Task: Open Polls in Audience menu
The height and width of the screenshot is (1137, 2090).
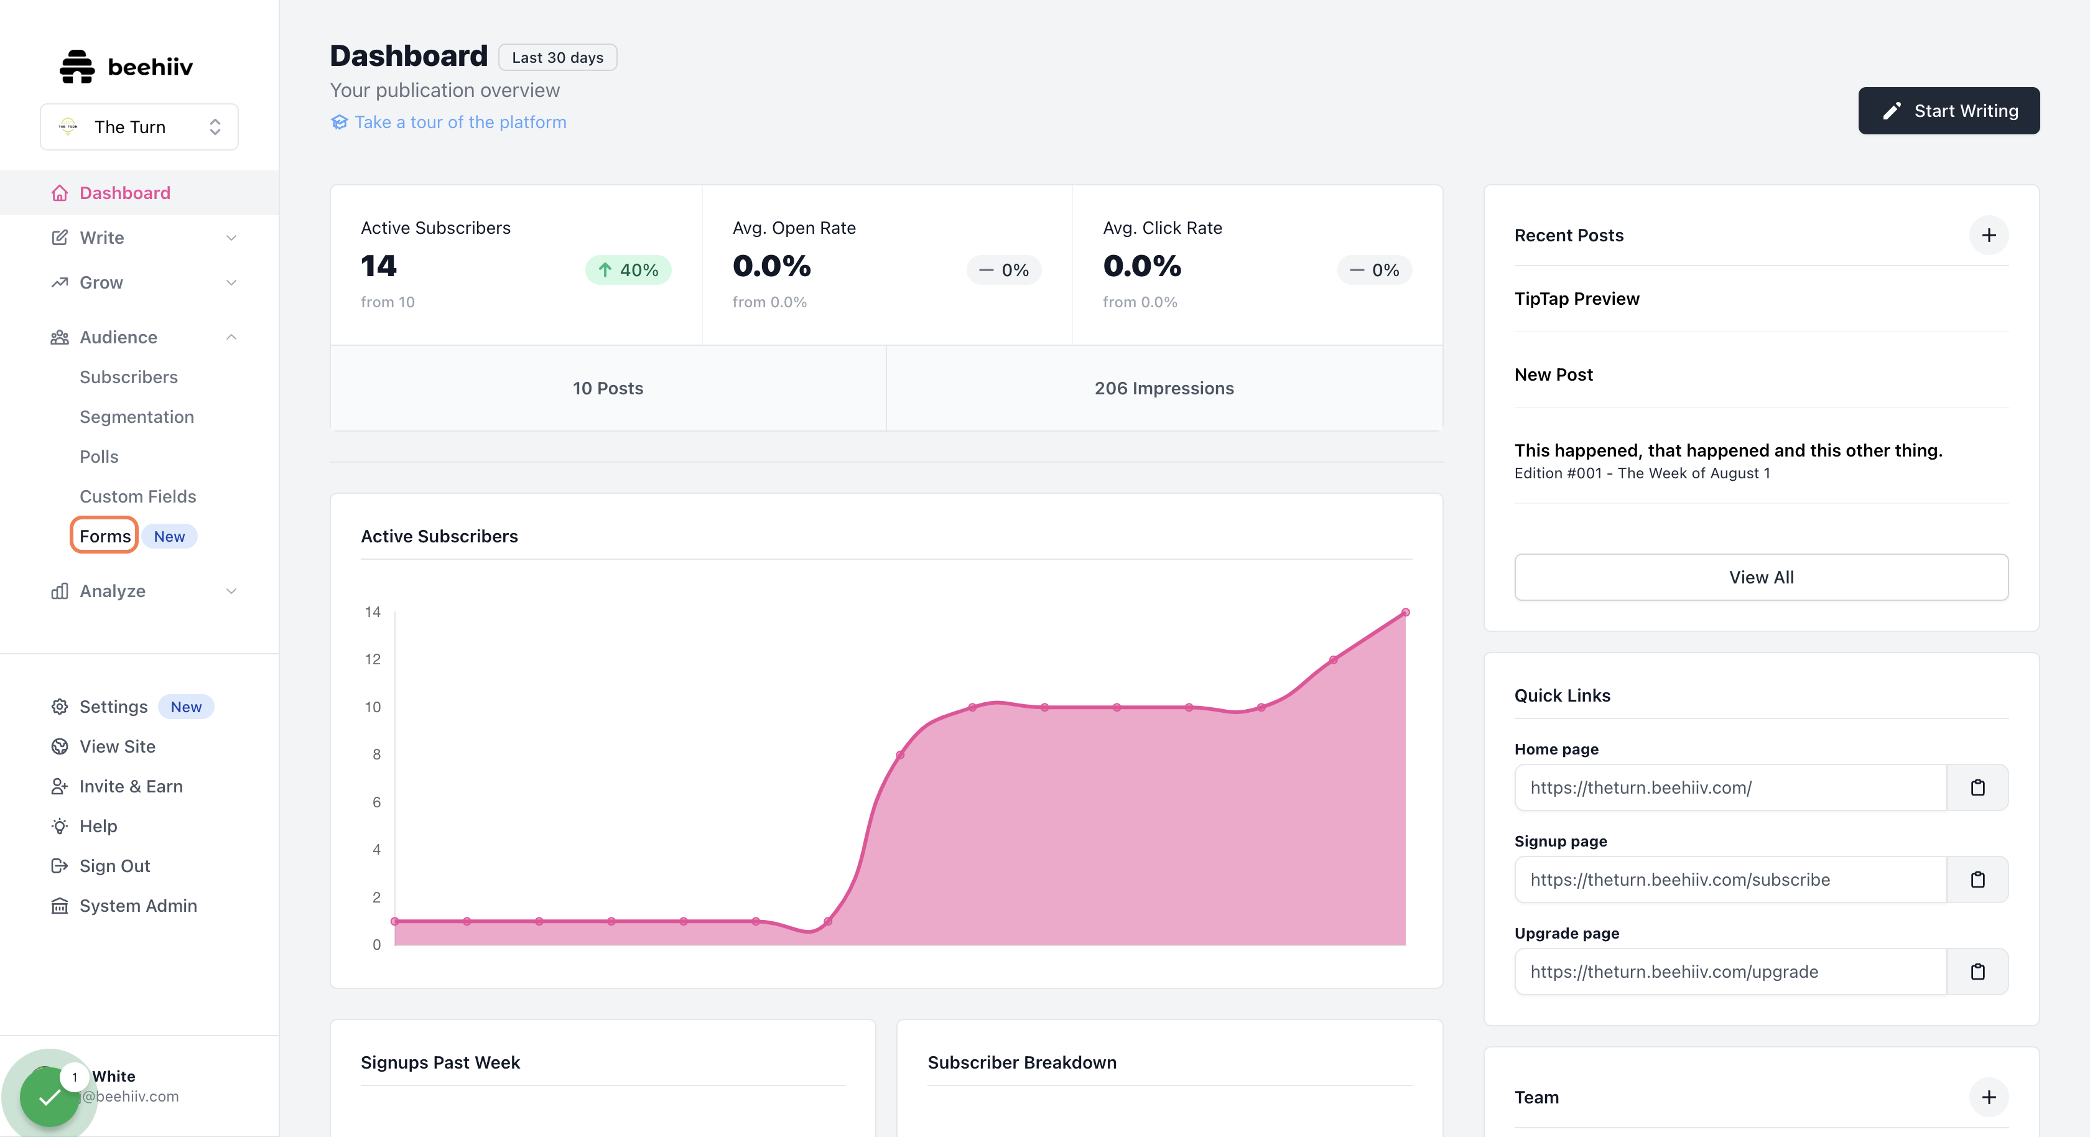Action: click(99, 457)
